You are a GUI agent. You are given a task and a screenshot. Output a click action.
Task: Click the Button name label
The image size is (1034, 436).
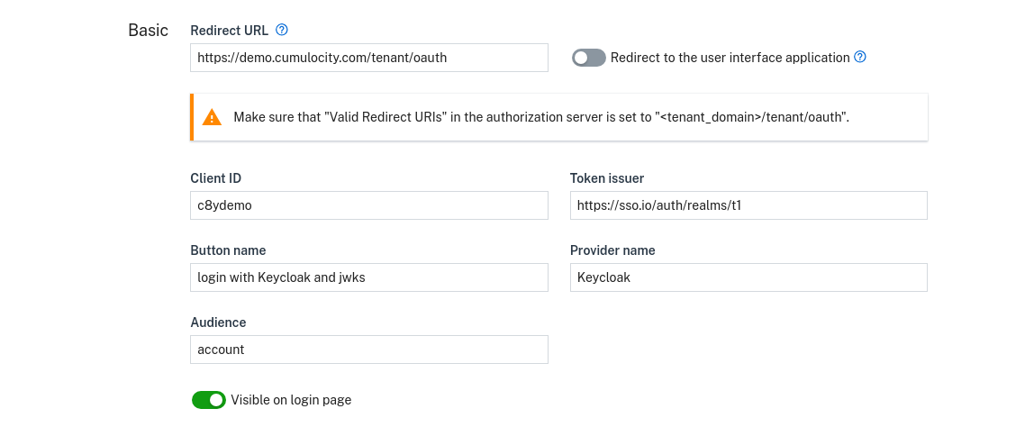[x=228, y=250]
